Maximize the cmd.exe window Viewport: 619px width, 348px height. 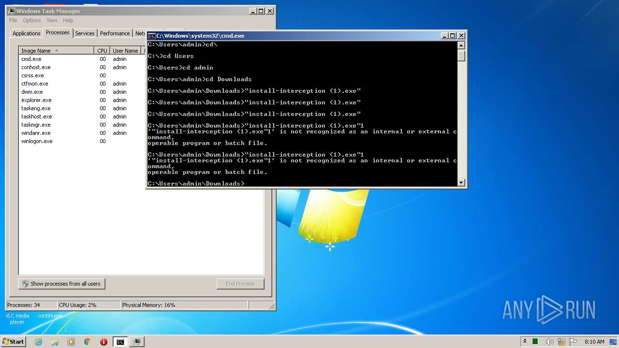click(453, 36)
